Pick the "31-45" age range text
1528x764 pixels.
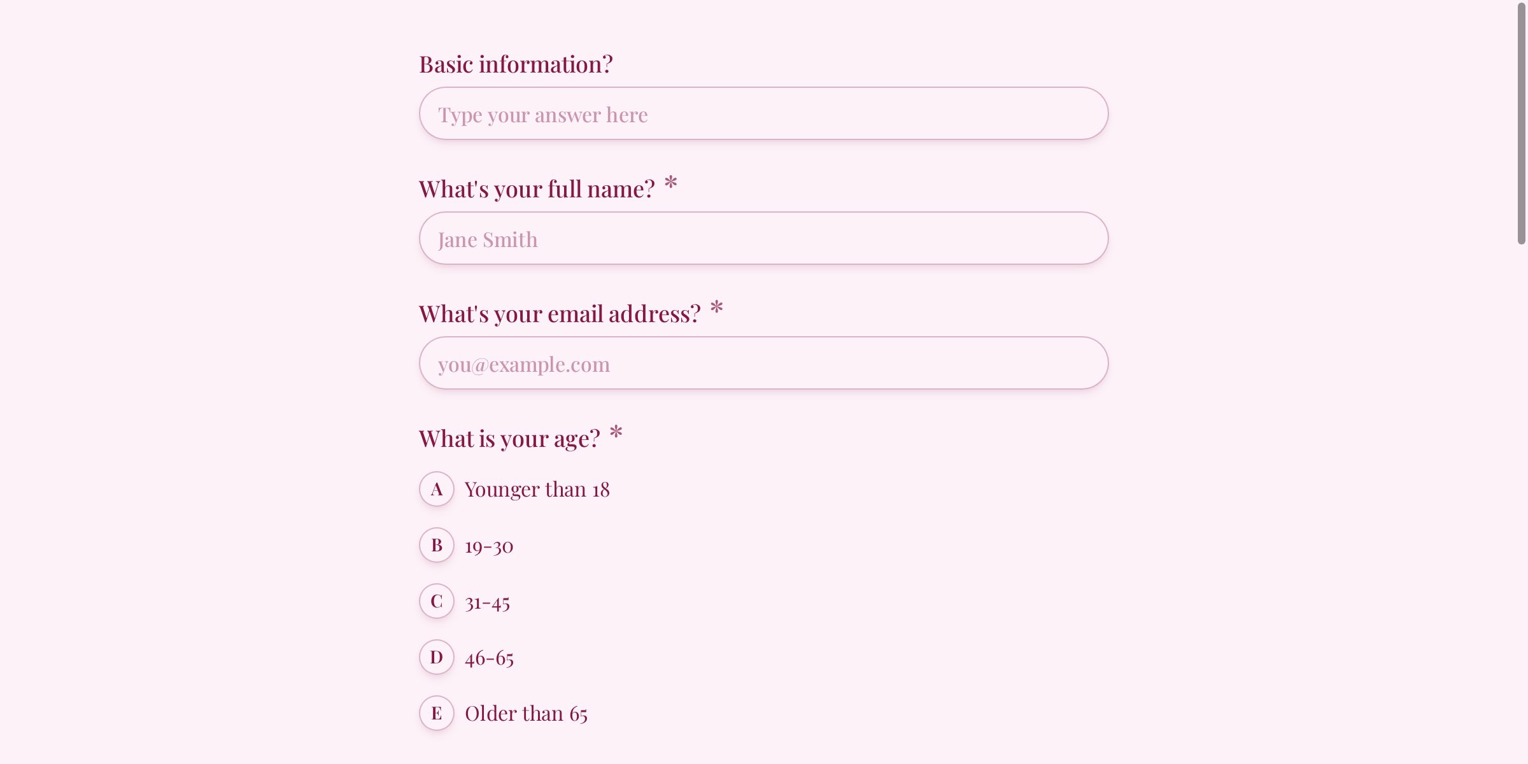tap(487, 602)
